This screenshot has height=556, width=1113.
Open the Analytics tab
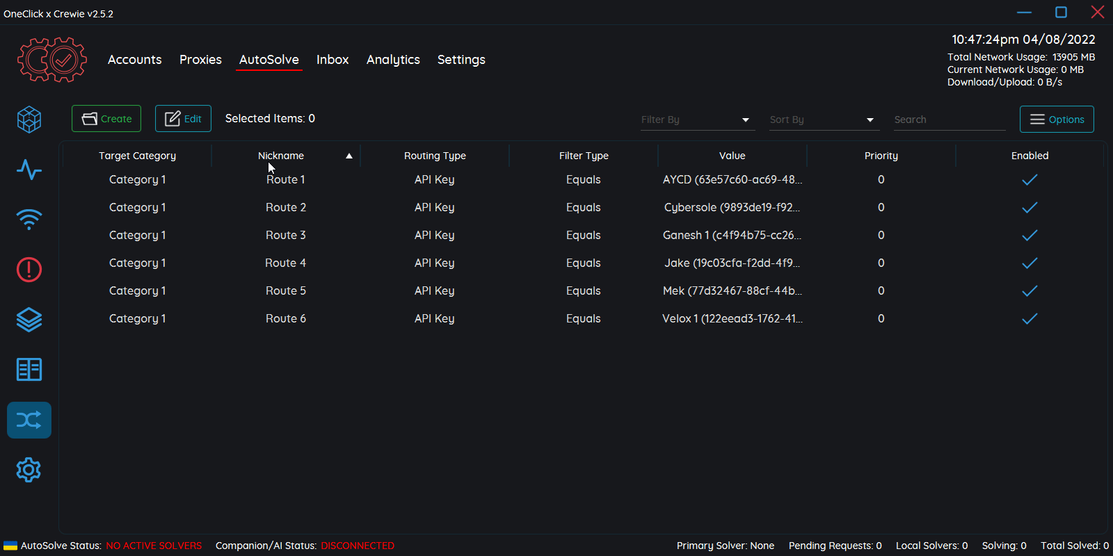(x=393, y=60)
